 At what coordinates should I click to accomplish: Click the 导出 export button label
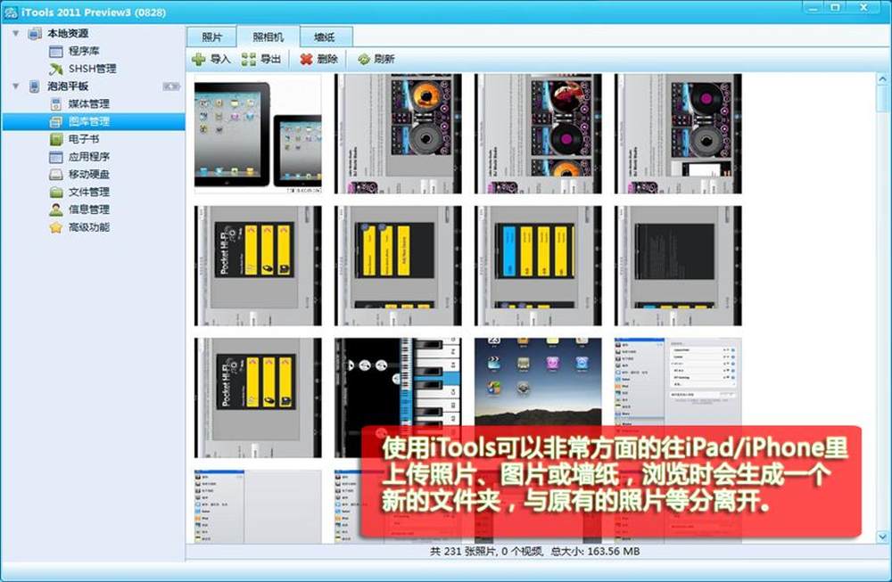point(270,59)
